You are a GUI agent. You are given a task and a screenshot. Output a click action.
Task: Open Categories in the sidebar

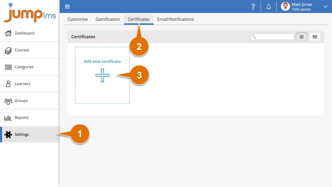tap(30, 67)
